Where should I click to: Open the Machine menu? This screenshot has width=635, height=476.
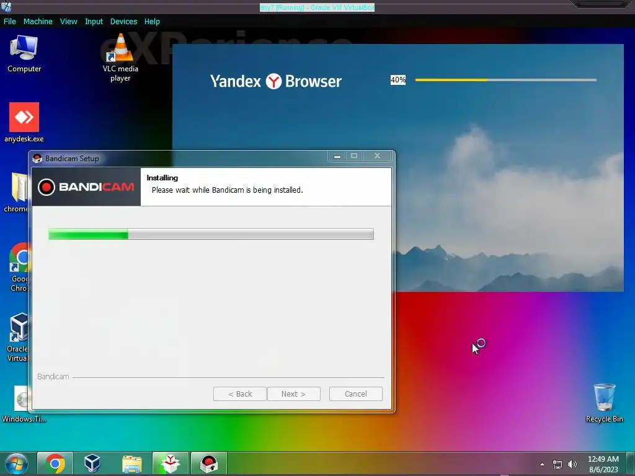38,22
